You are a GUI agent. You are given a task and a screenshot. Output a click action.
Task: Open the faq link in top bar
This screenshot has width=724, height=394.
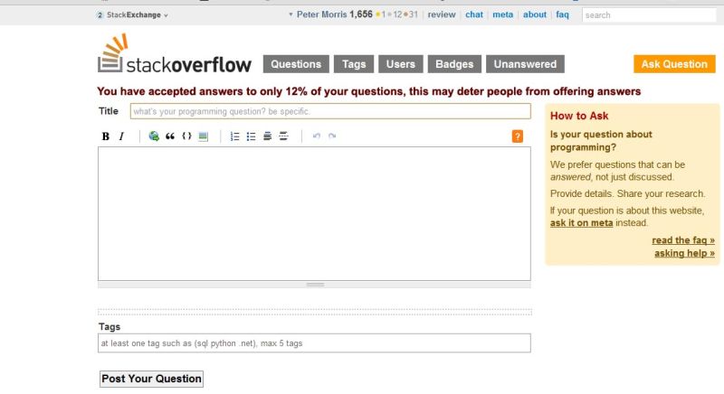click(562, 14)
